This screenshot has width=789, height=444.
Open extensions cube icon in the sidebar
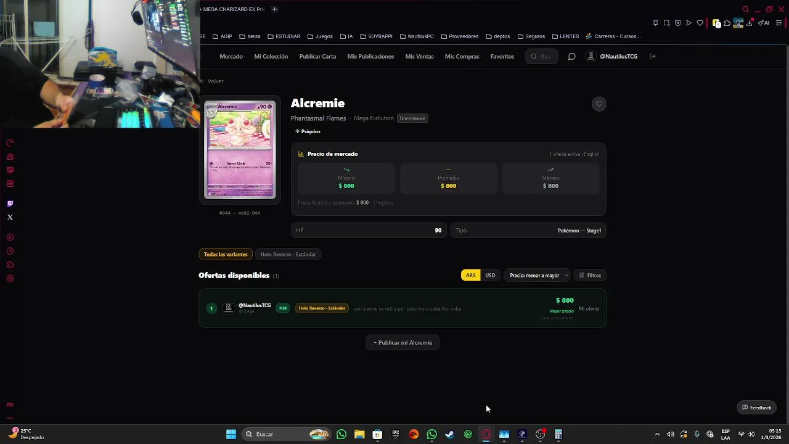[10, 265]
